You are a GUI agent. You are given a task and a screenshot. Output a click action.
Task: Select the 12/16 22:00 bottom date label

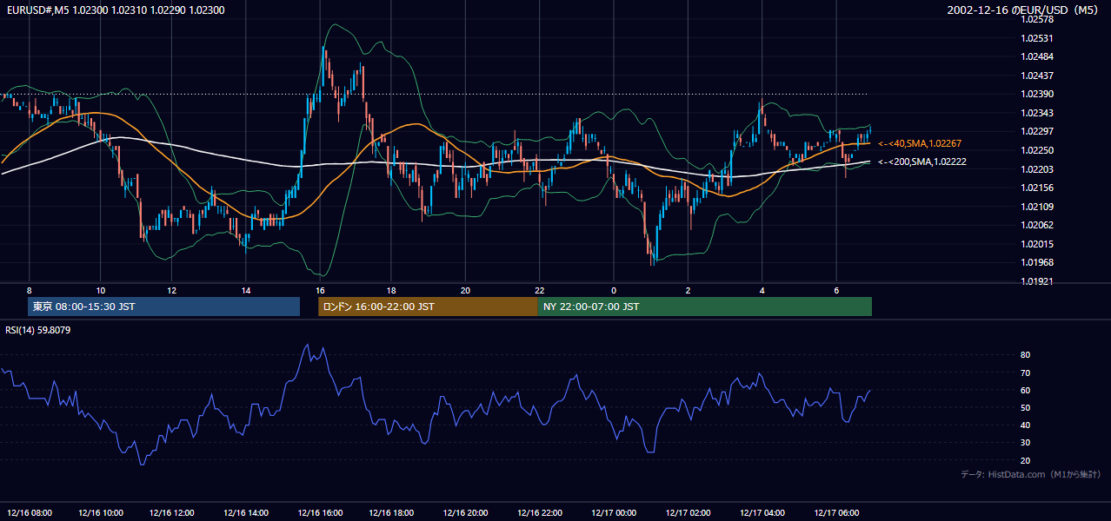tap(540, 512)
